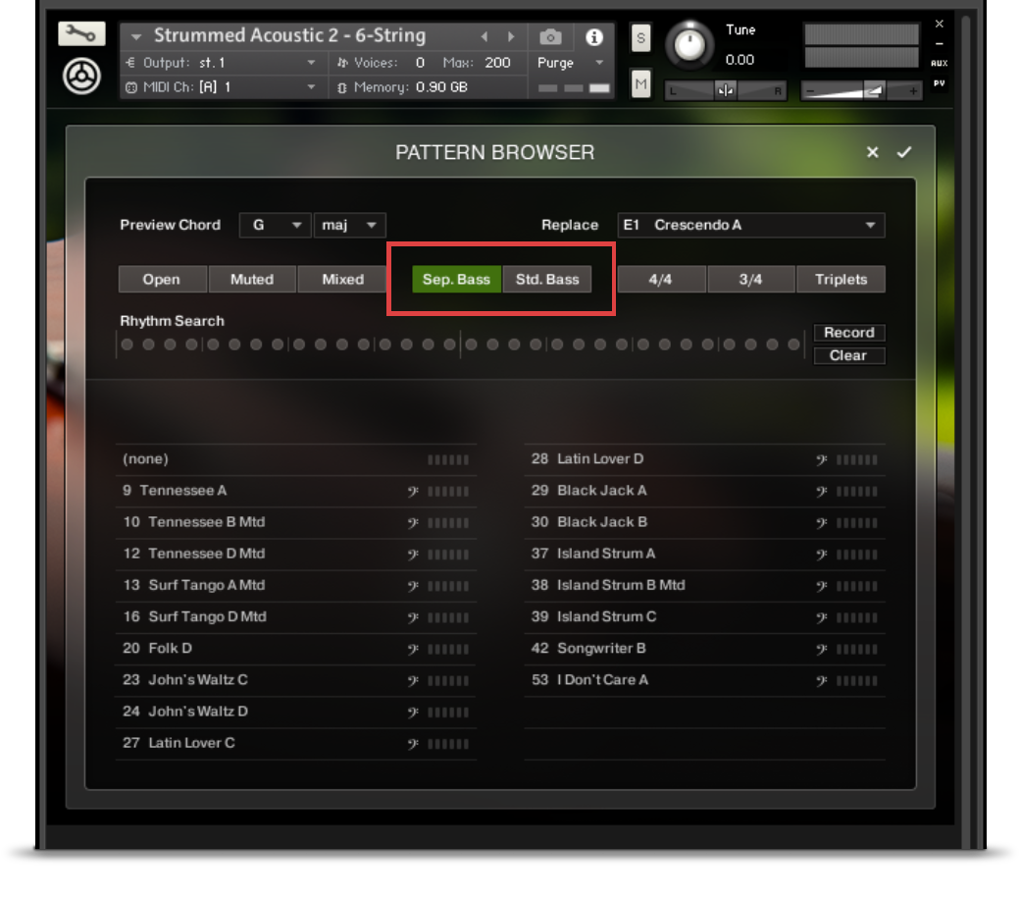Select pattern 23 John's Waltz C
The height and width of the screenshot is (900, 1020).
(x=296, y=680)
